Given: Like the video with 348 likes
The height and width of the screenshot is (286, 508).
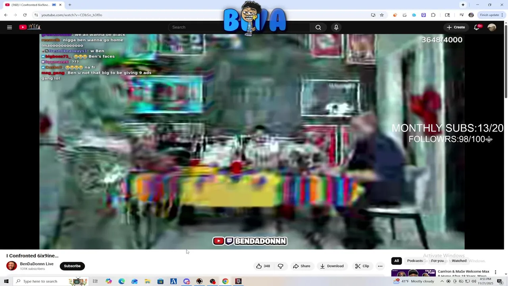Looking at the screenshot, I should point(263,266).
